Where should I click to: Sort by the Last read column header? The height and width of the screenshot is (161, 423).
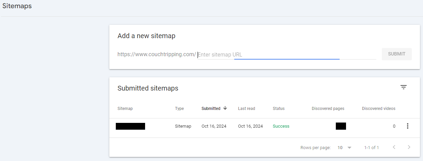click(247, 109)
